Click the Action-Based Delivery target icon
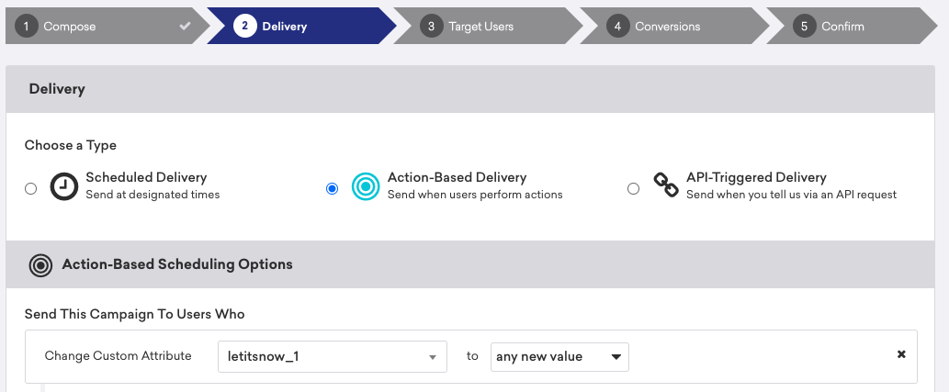This screenshot has width=949, height=392. click(366, 186)
